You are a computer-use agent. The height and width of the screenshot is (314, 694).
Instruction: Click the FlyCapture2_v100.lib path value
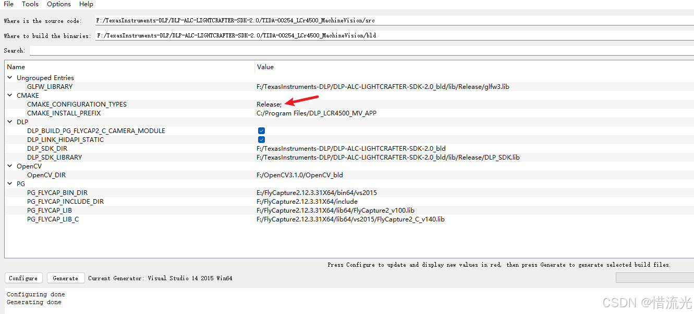click(335, 211)
